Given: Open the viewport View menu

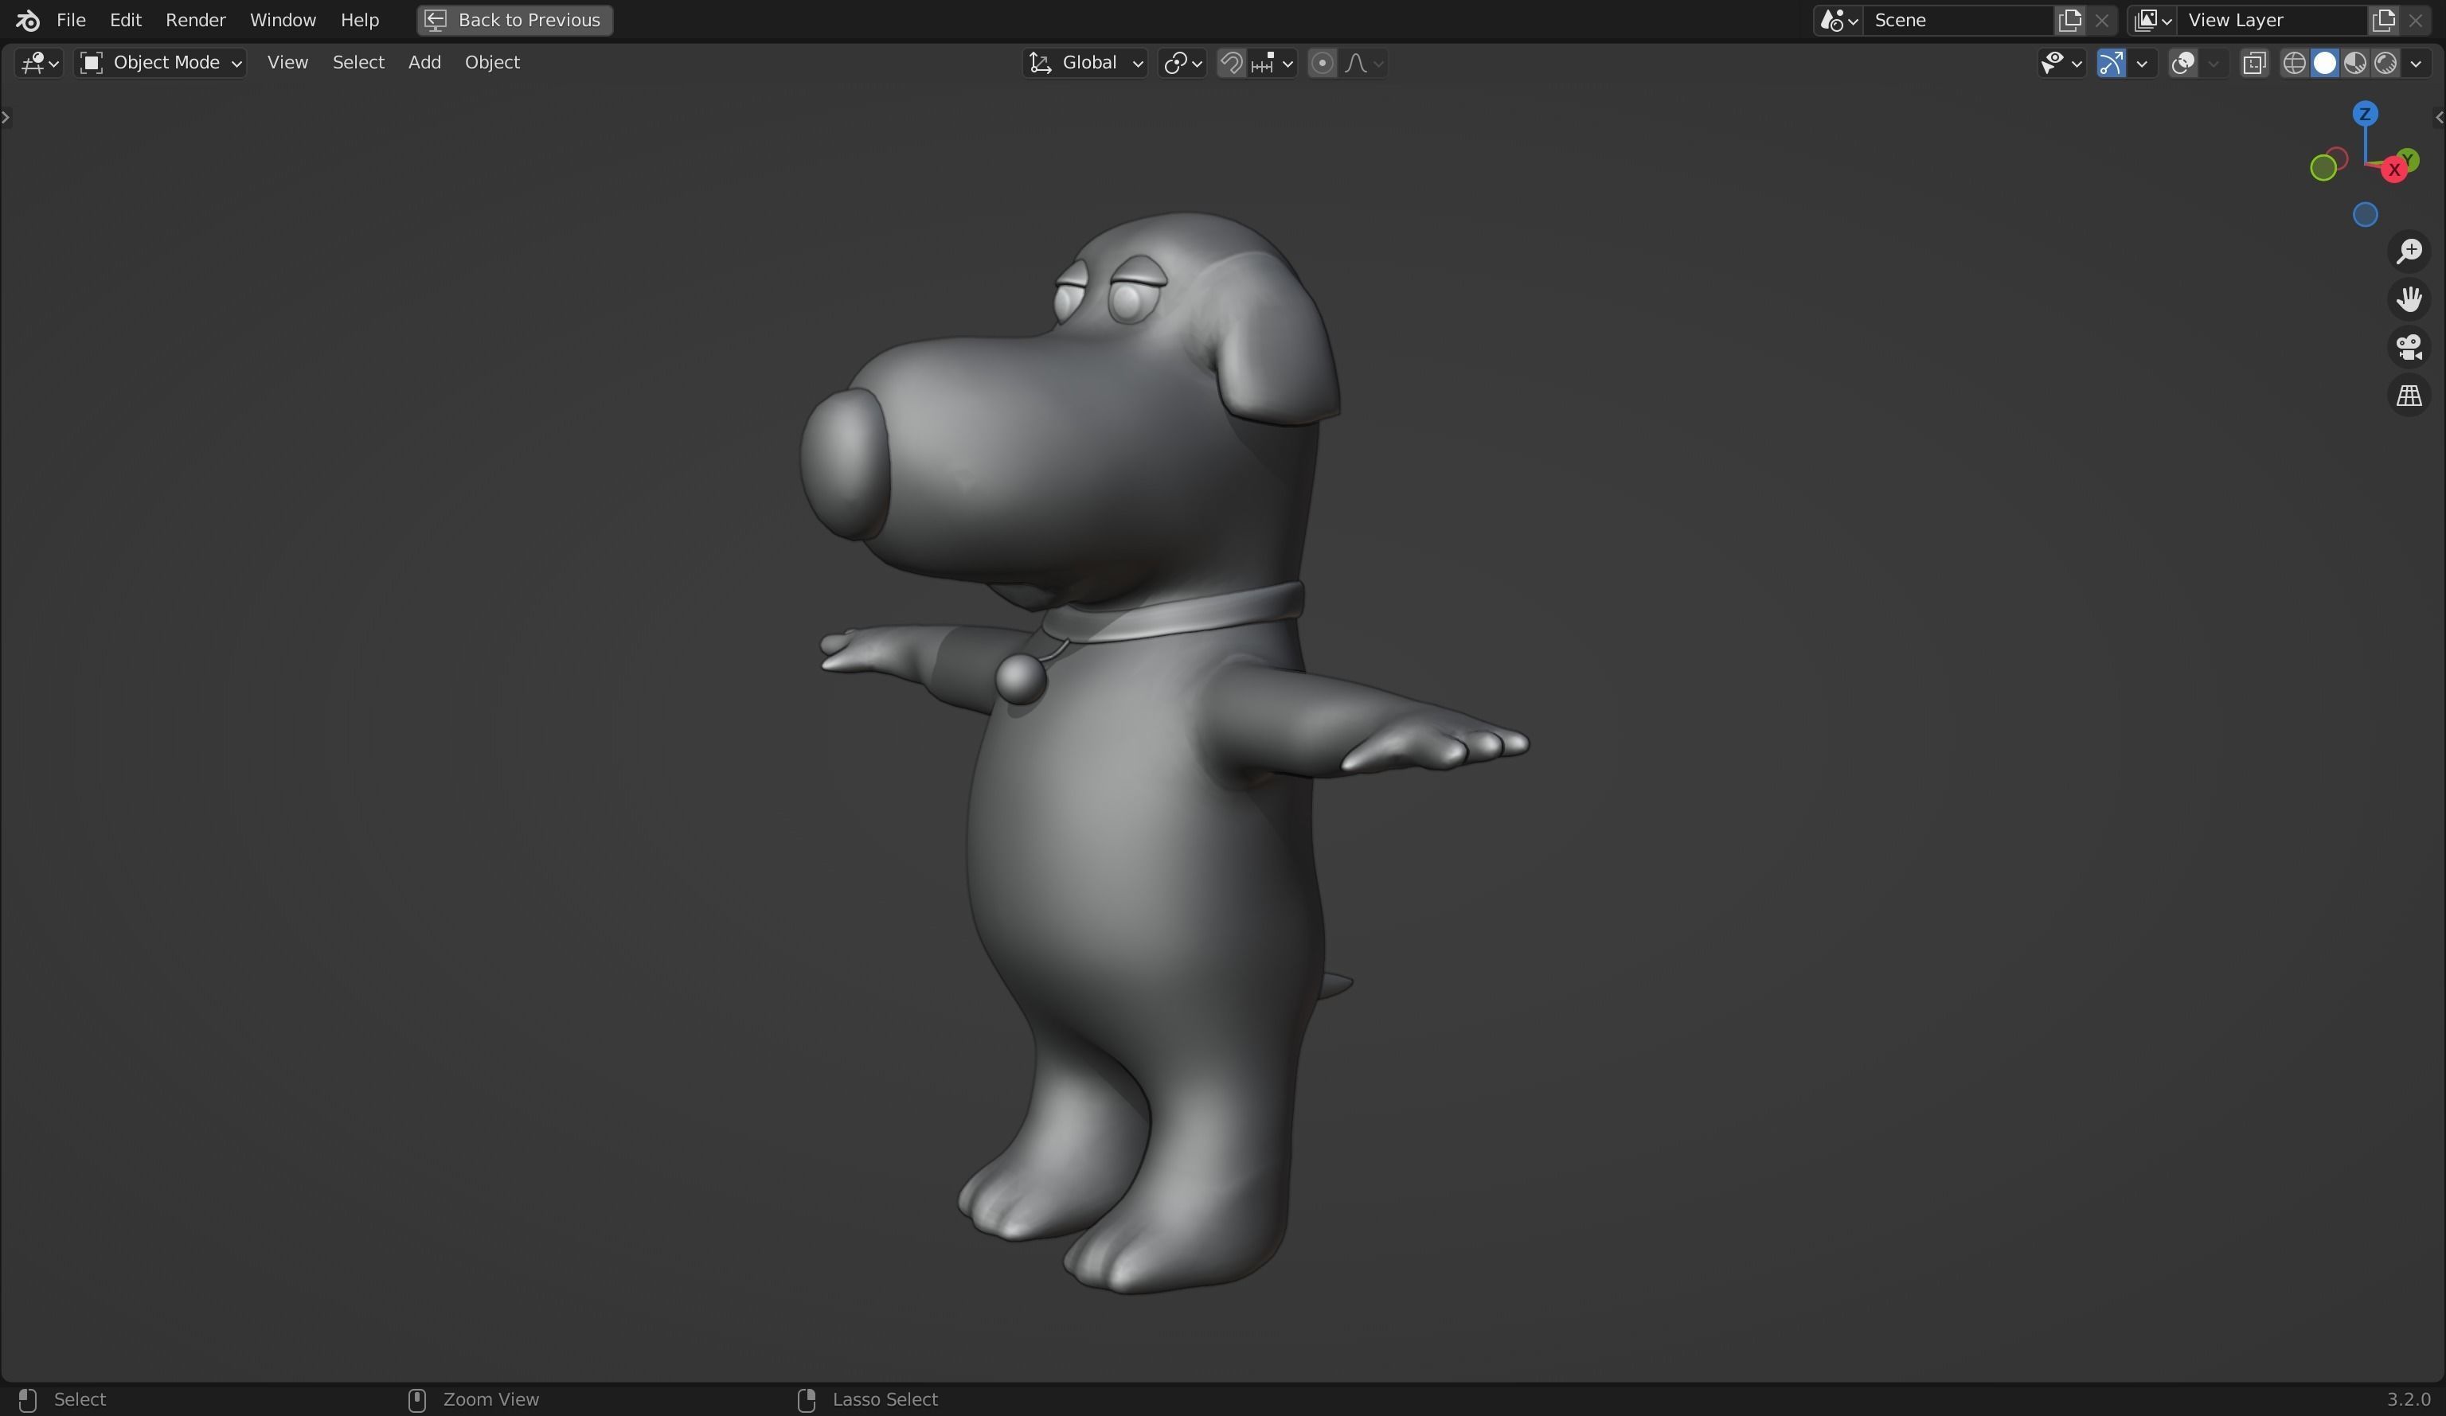Looking at the screenshot, I should (287, 63).
